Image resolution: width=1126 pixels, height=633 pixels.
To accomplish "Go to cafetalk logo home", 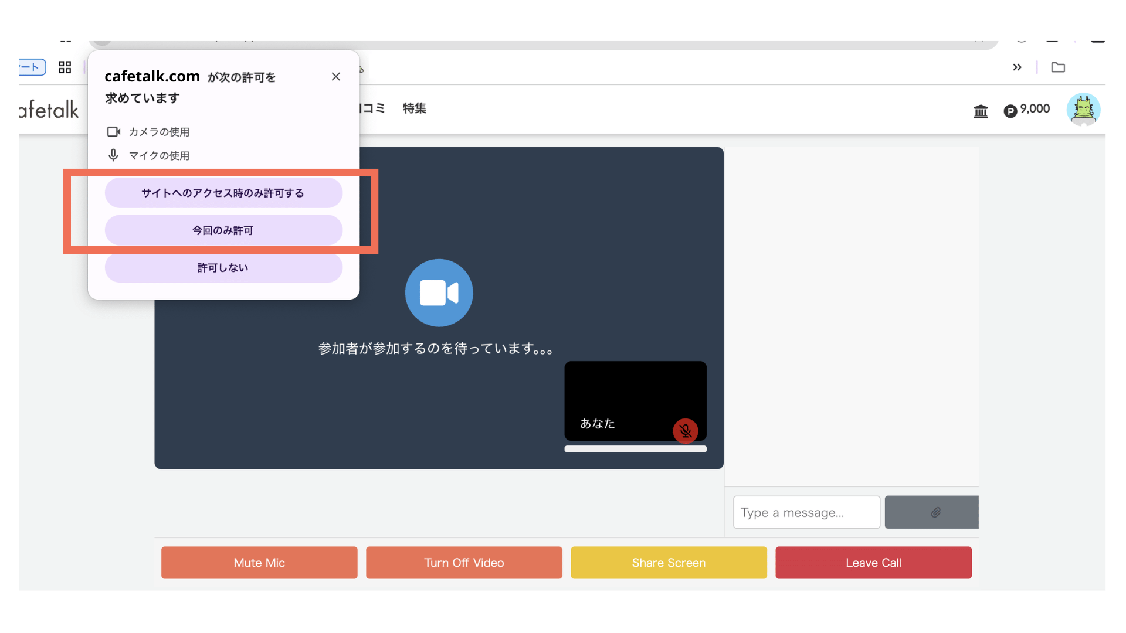I will point(49,110).
